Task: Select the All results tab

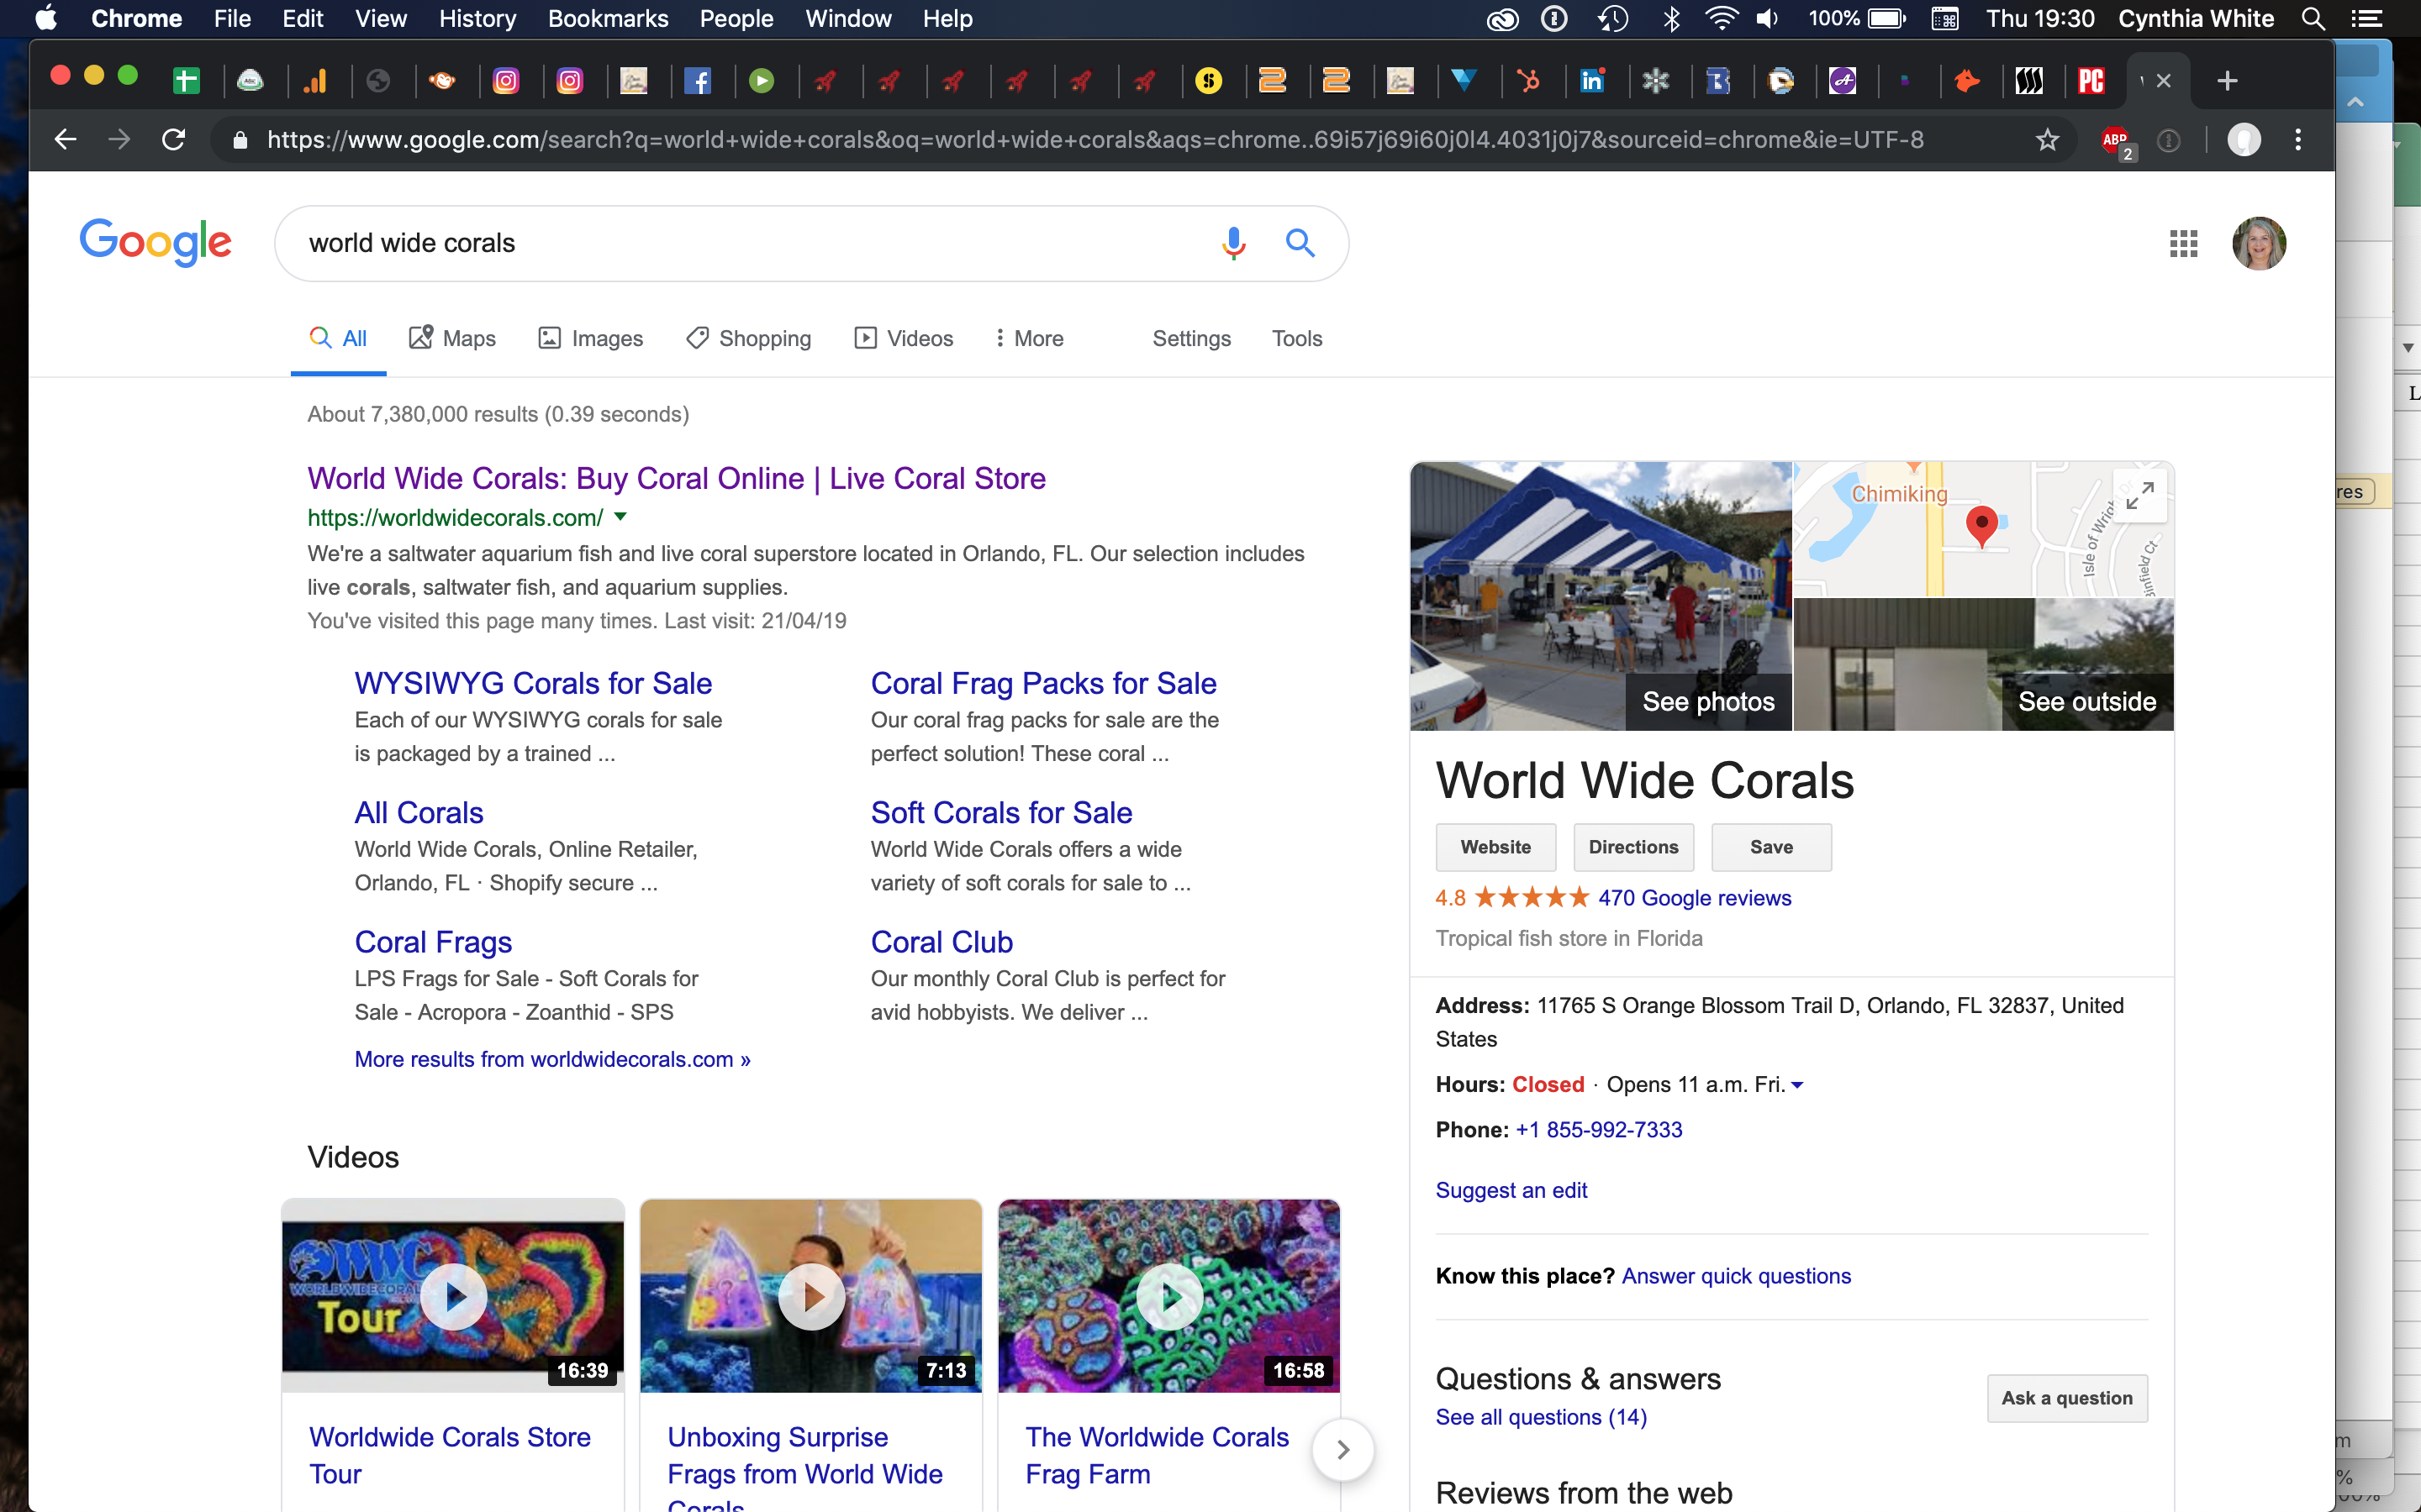Action: (x=338, y=338)
